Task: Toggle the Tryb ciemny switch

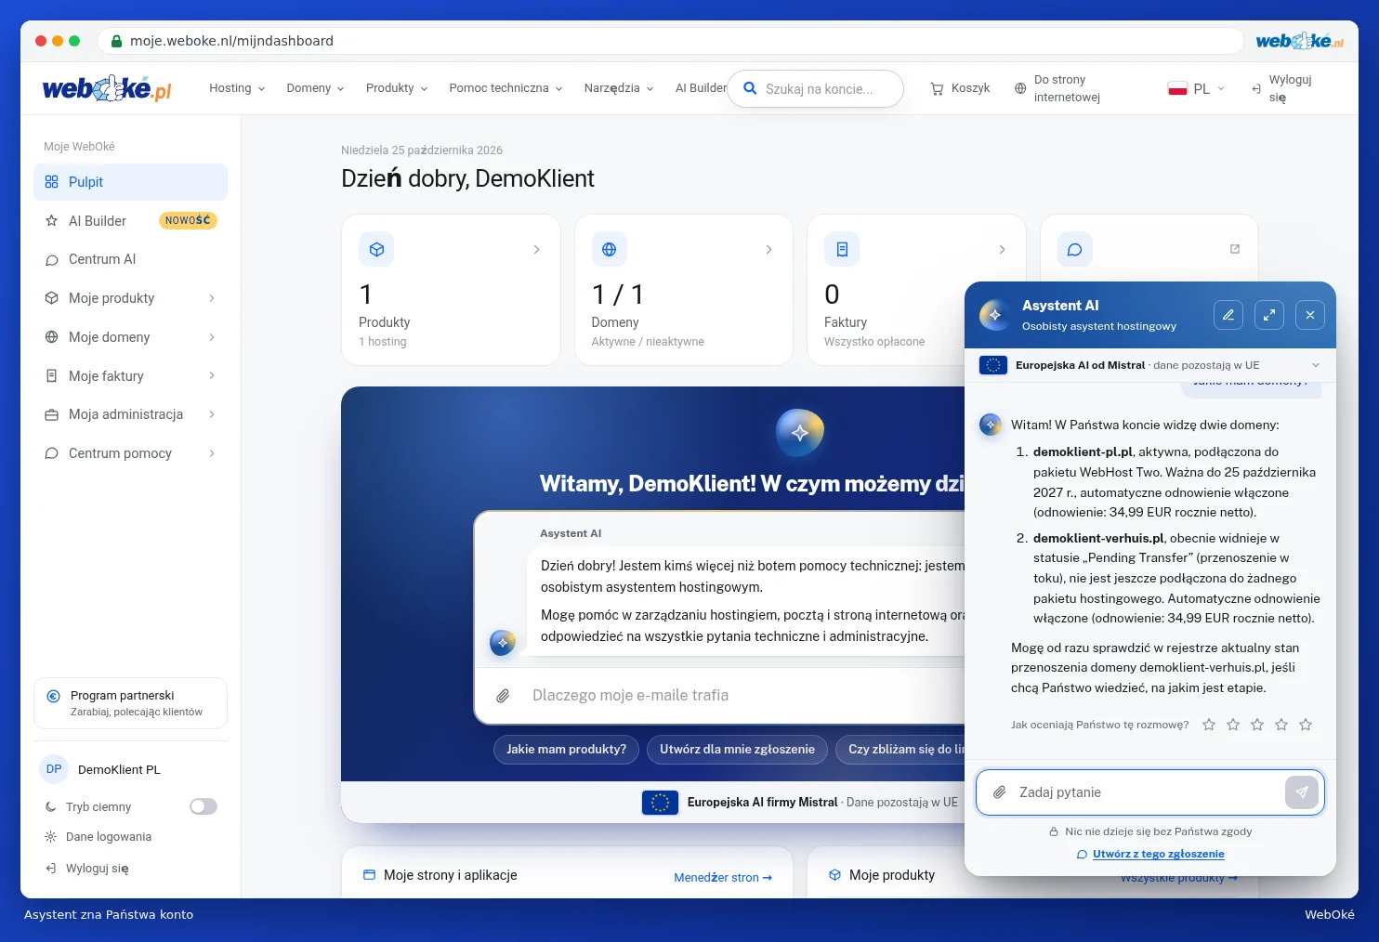Action: click(x=204, y=806)
